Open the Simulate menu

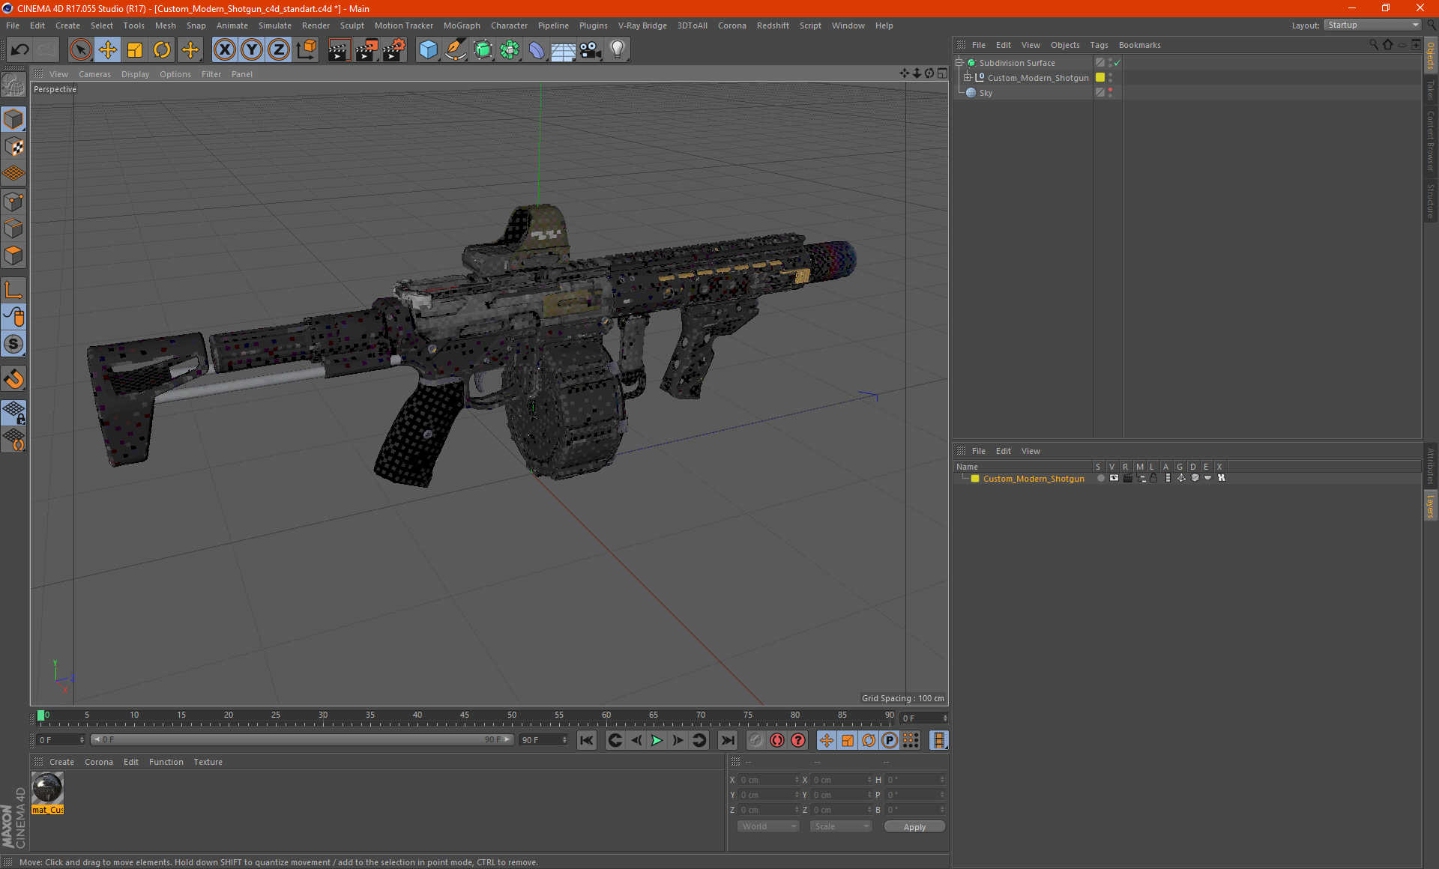tap(275, 25)
